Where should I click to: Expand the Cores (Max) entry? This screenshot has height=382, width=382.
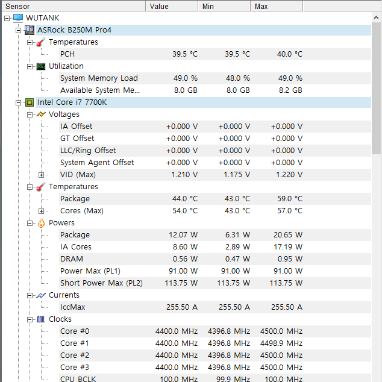[x=41, y=211]
